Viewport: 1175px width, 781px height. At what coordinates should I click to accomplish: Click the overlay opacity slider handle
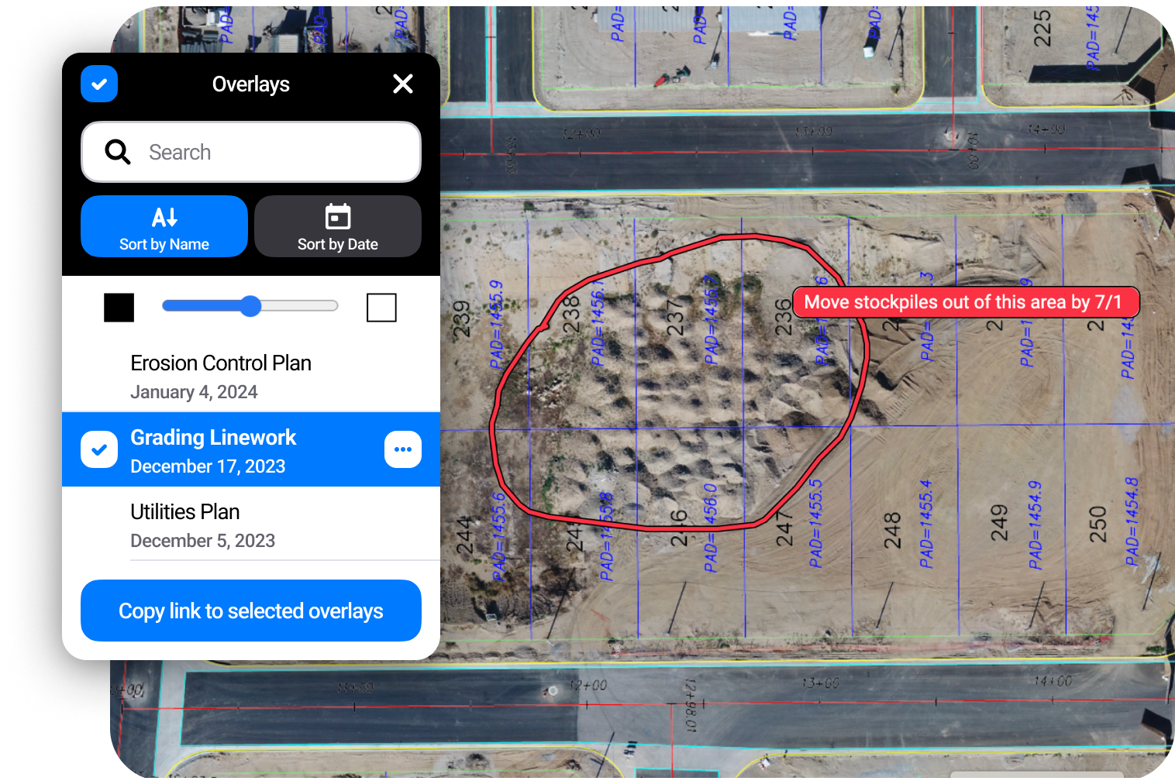click(250, 306)
